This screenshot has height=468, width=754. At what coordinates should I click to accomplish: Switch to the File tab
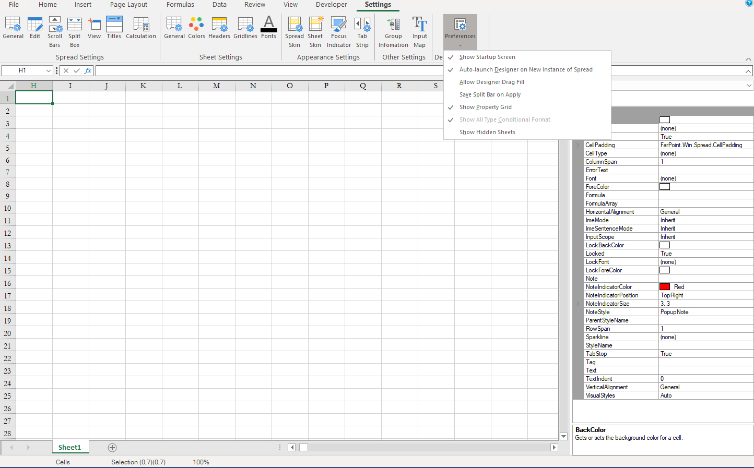tap(14, 5)
